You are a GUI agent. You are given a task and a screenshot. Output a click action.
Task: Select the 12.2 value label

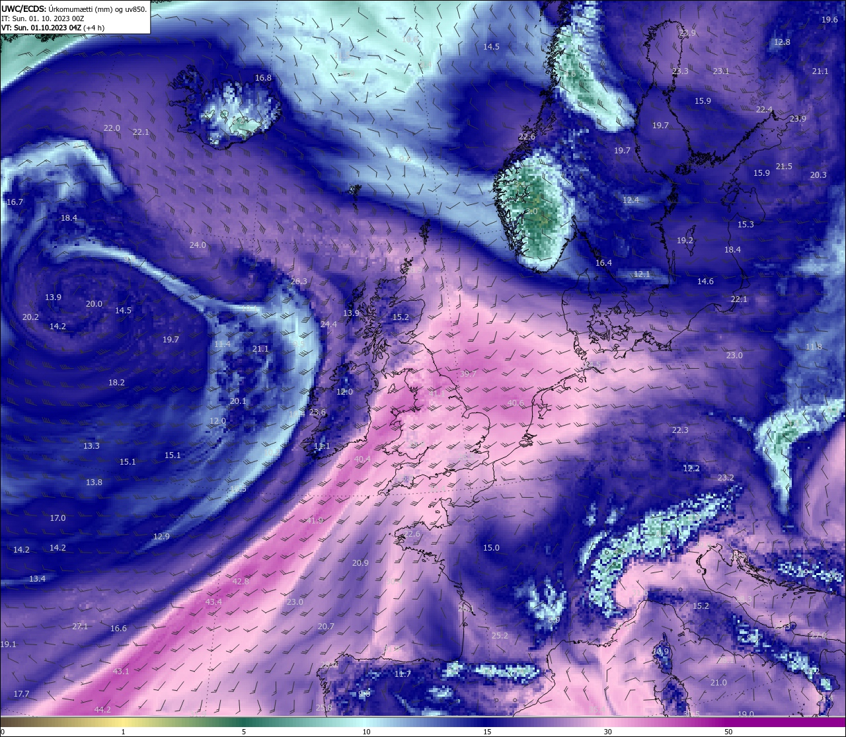point(691,469)
